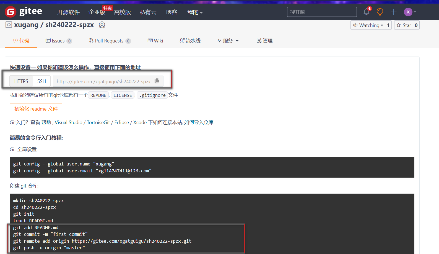Expand the Watching dropdown
The height and width of the screenshot is (254, 439).
[368, 25]
